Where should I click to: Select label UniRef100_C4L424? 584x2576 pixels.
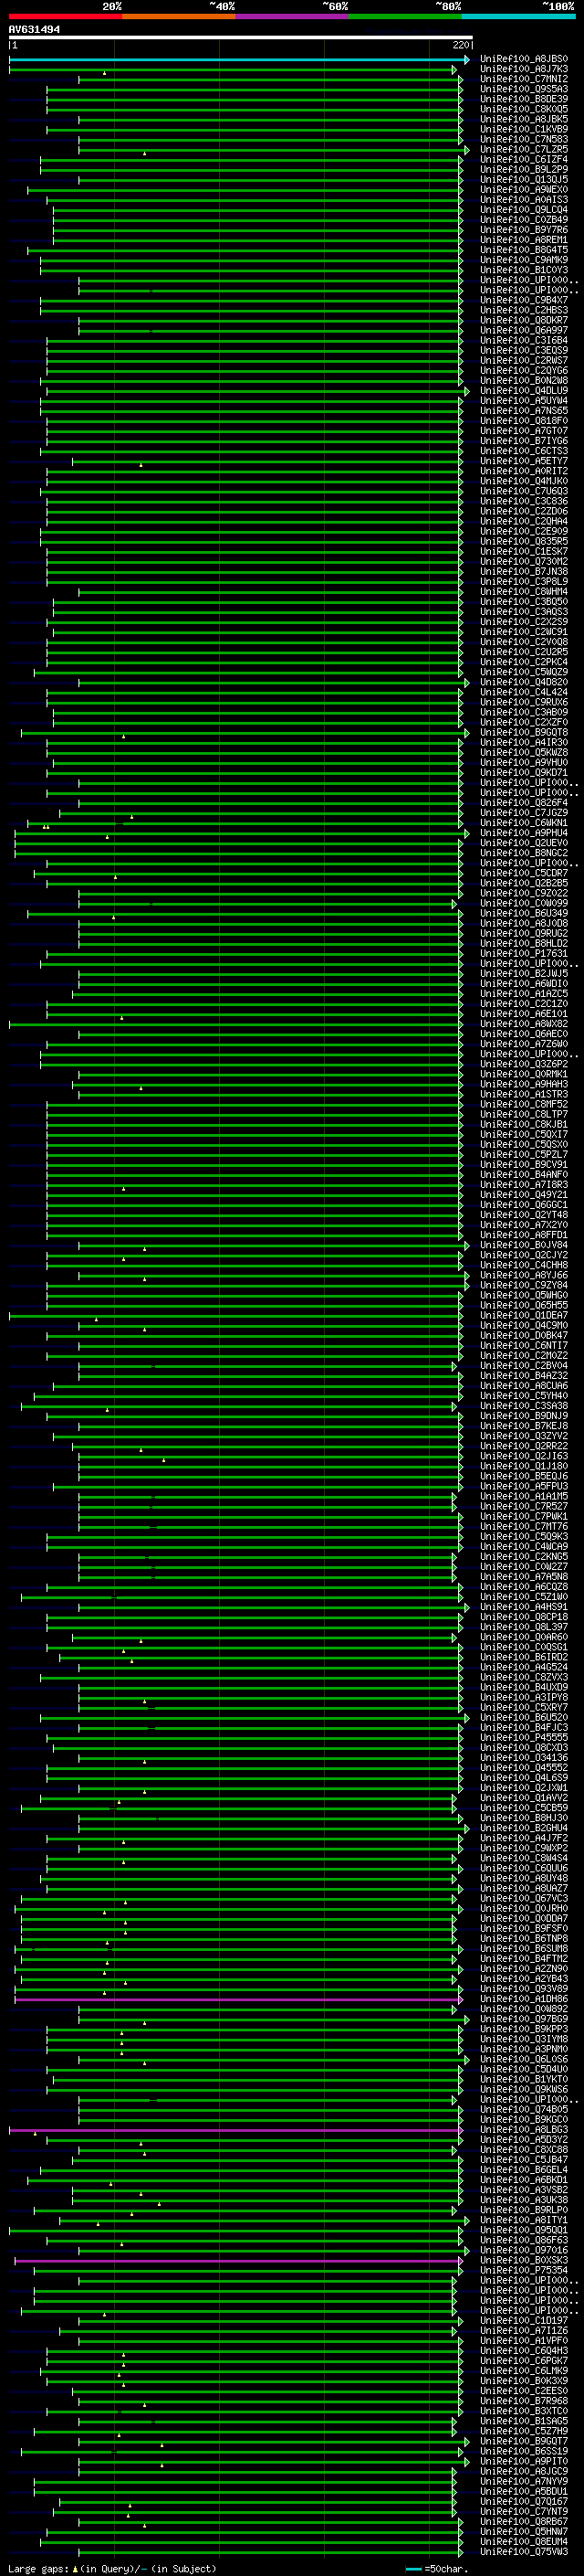coord(524,692)
